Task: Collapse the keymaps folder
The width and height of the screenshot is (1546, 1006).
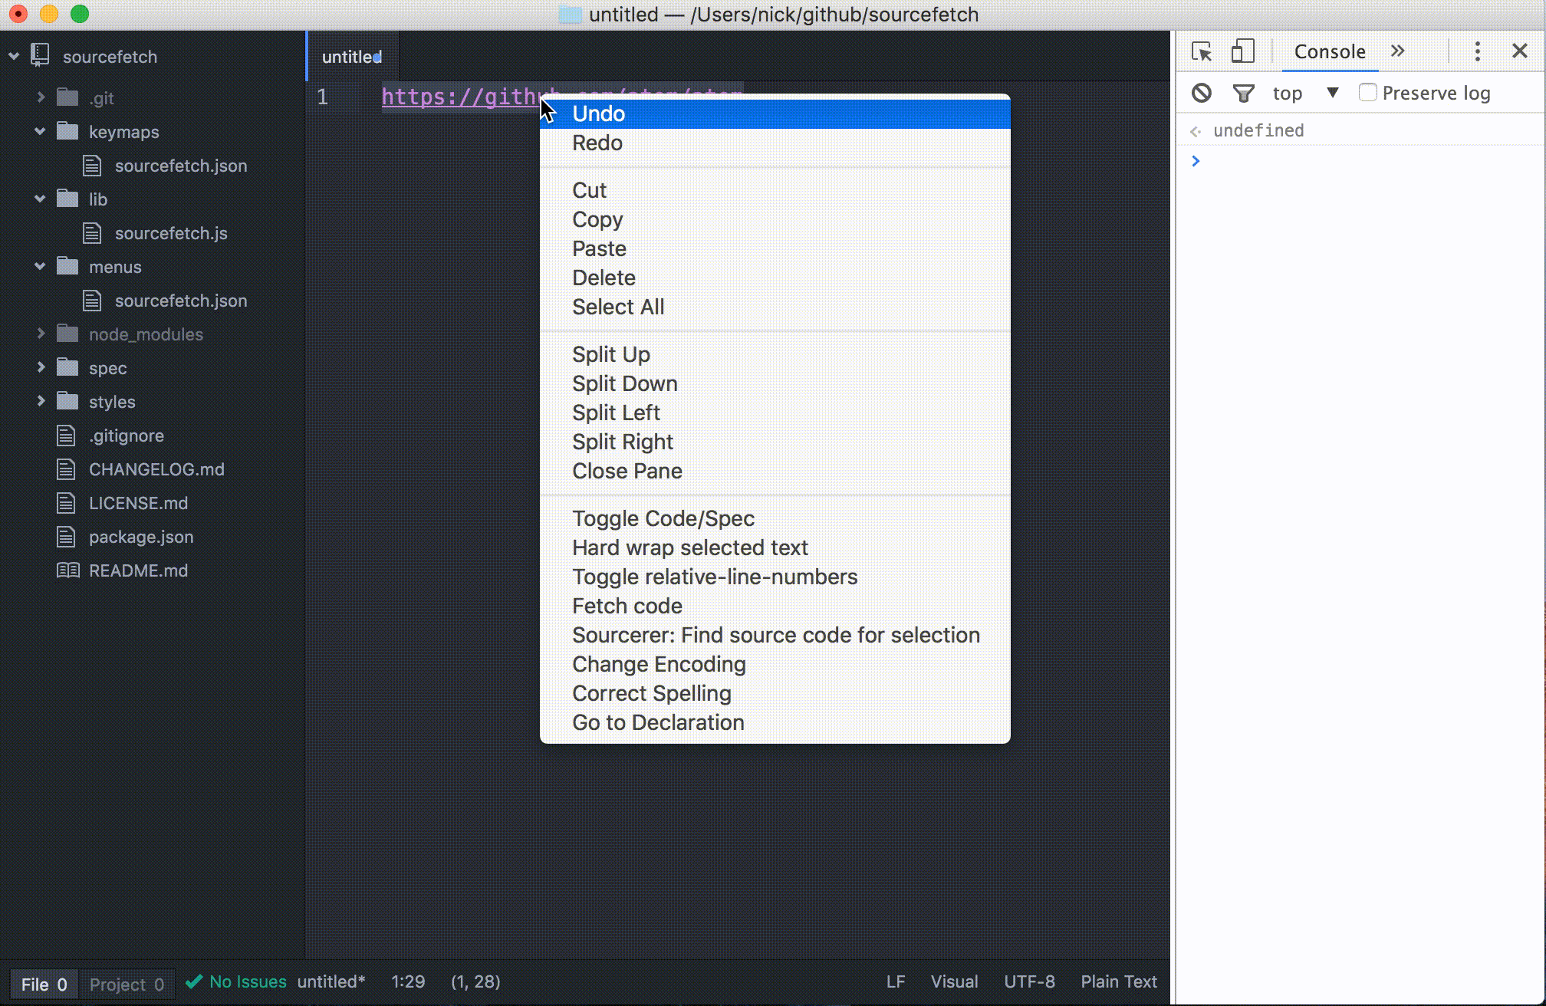Action: (x=39, y=131)
